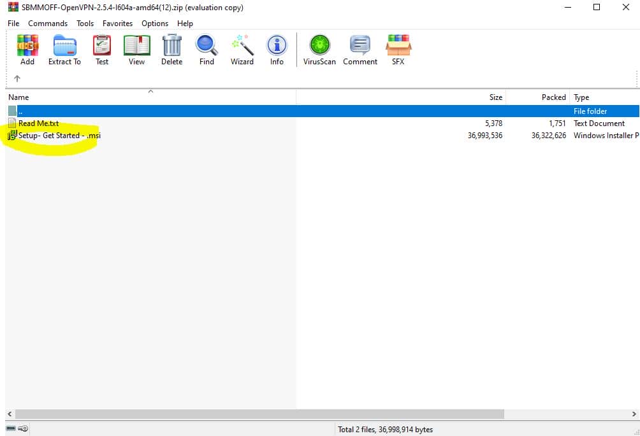
Task: Click the parent folder icon
Action: click(12, 111)
